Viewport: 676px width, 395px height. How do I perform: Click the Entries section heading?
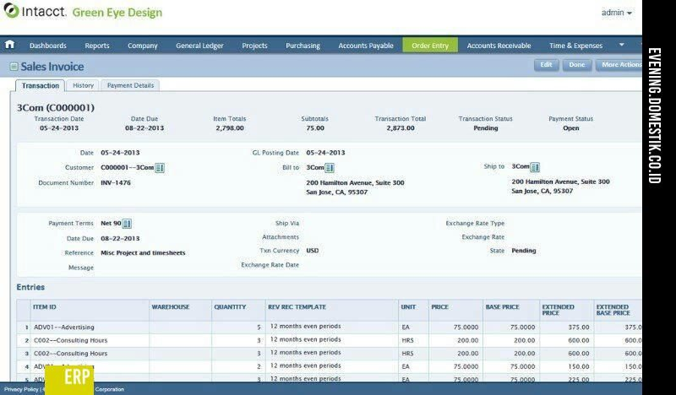(30, 287)
